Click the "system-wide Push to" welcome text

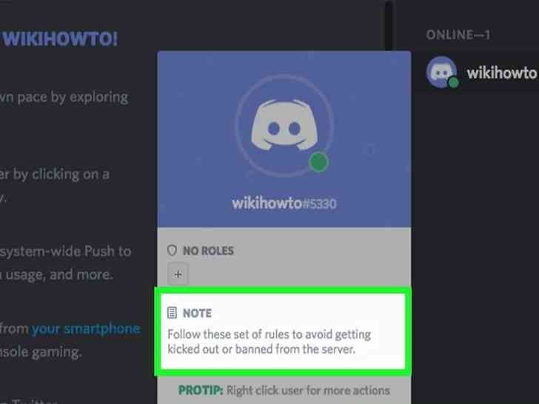point(66,252)
